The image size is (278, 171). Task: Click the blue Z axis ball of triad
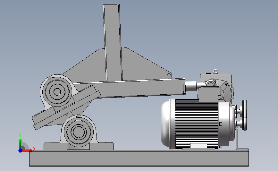[20, 150]
